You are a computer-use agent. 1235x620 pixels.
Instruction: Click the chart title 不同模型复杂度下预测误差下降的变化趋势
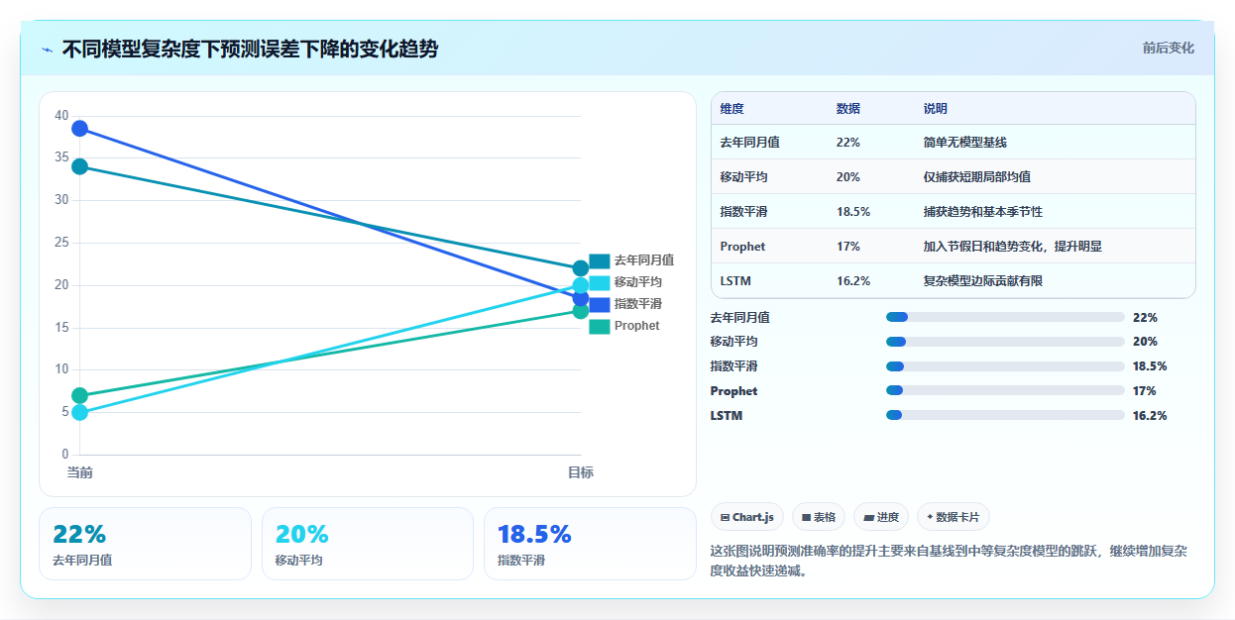coord(250,50)
